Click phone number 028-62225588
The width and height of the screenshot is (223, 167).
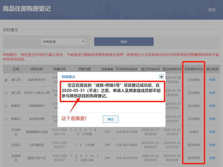[126, 158]
